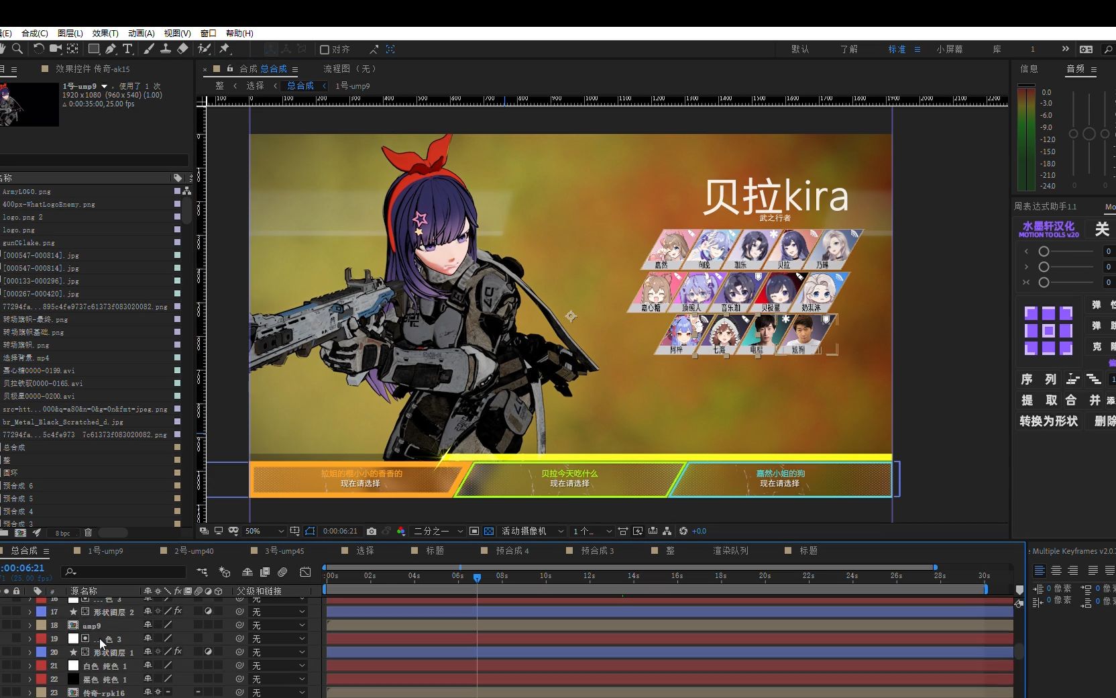Screen dimensions: 1116x698
Task: Click the current time indicator in timeline ruler
Action: pyautogui.click(x=477, y=577)
